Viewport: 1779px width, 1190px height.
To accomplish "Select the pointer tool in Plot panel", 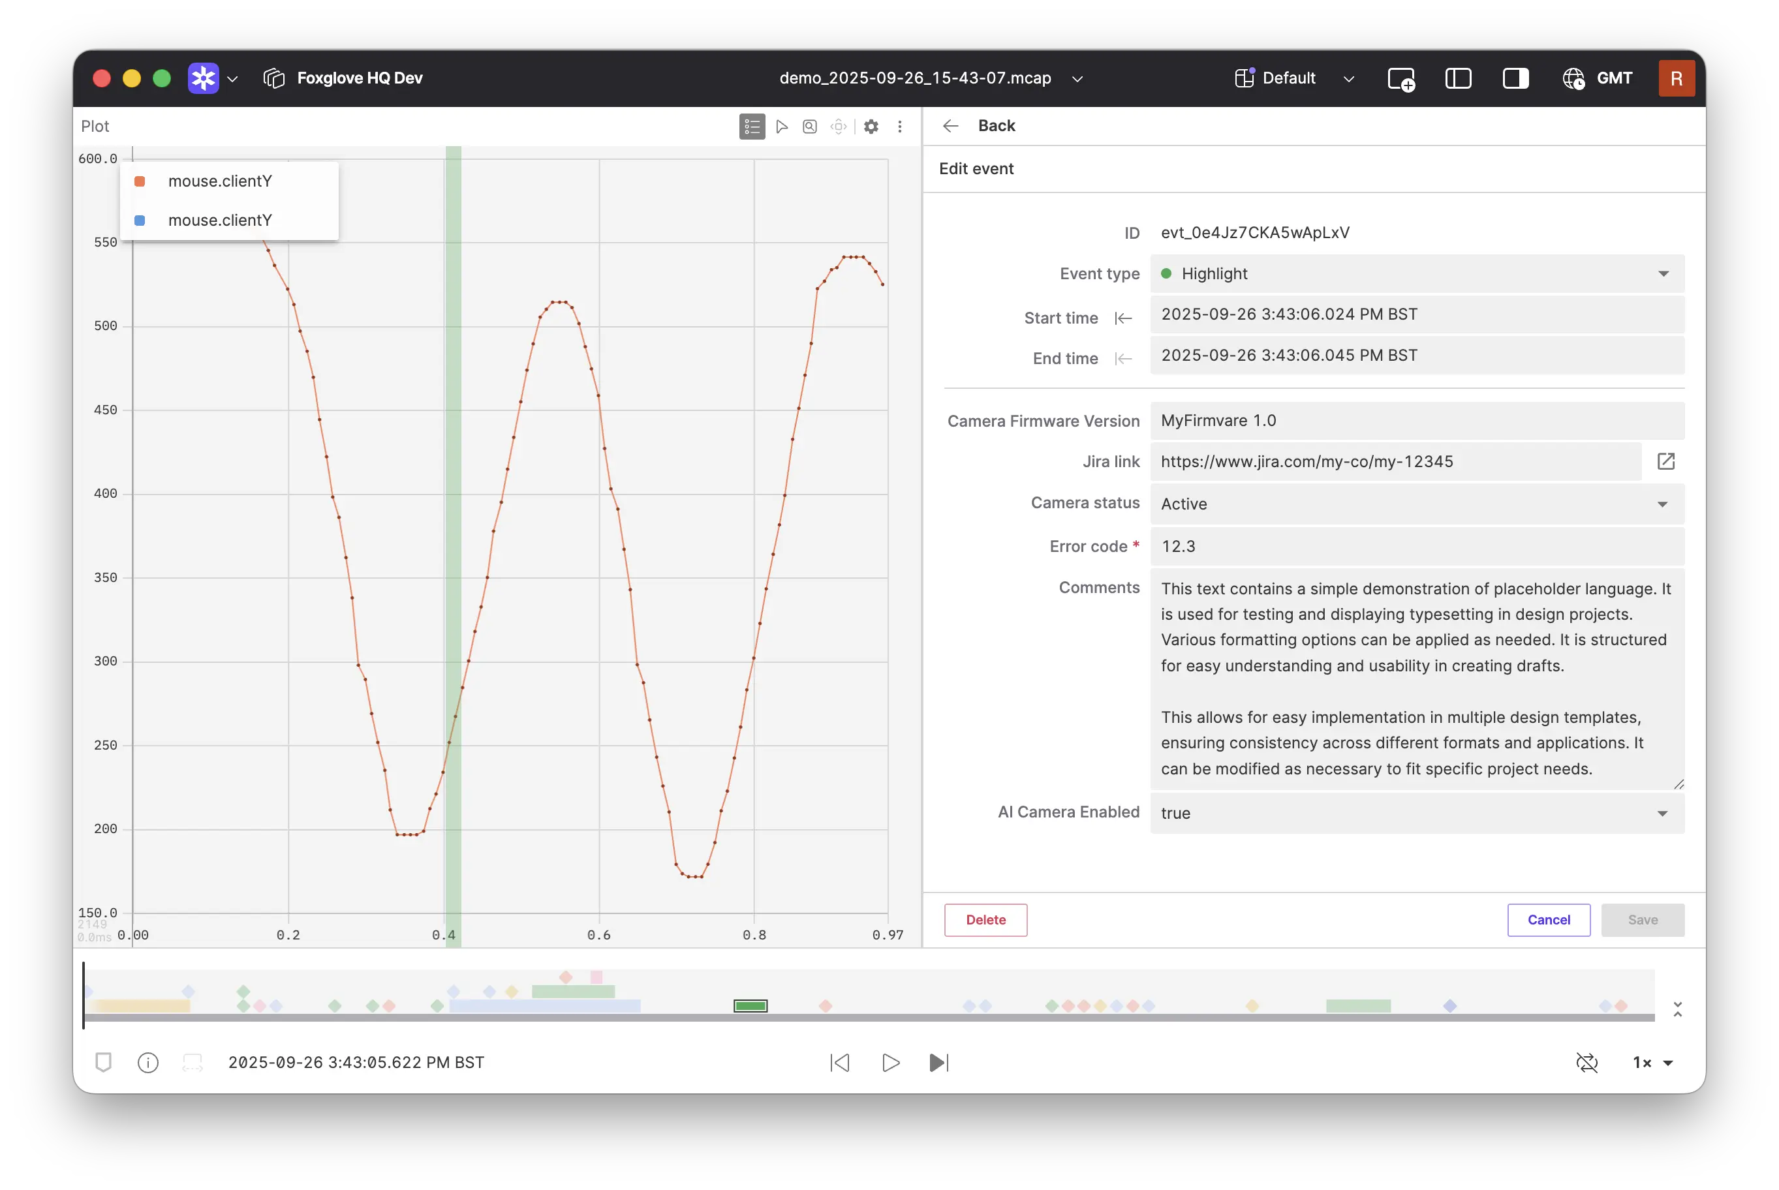I will click(x=782, y=127).
